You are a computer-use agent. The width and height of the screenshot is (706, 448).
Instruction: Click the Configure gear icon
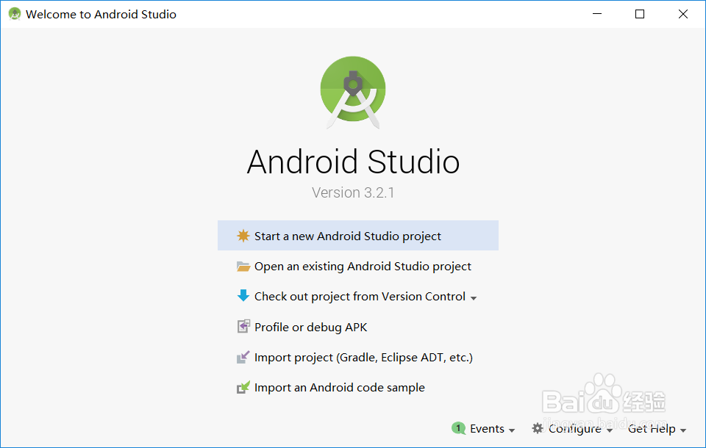click(537, 428)
